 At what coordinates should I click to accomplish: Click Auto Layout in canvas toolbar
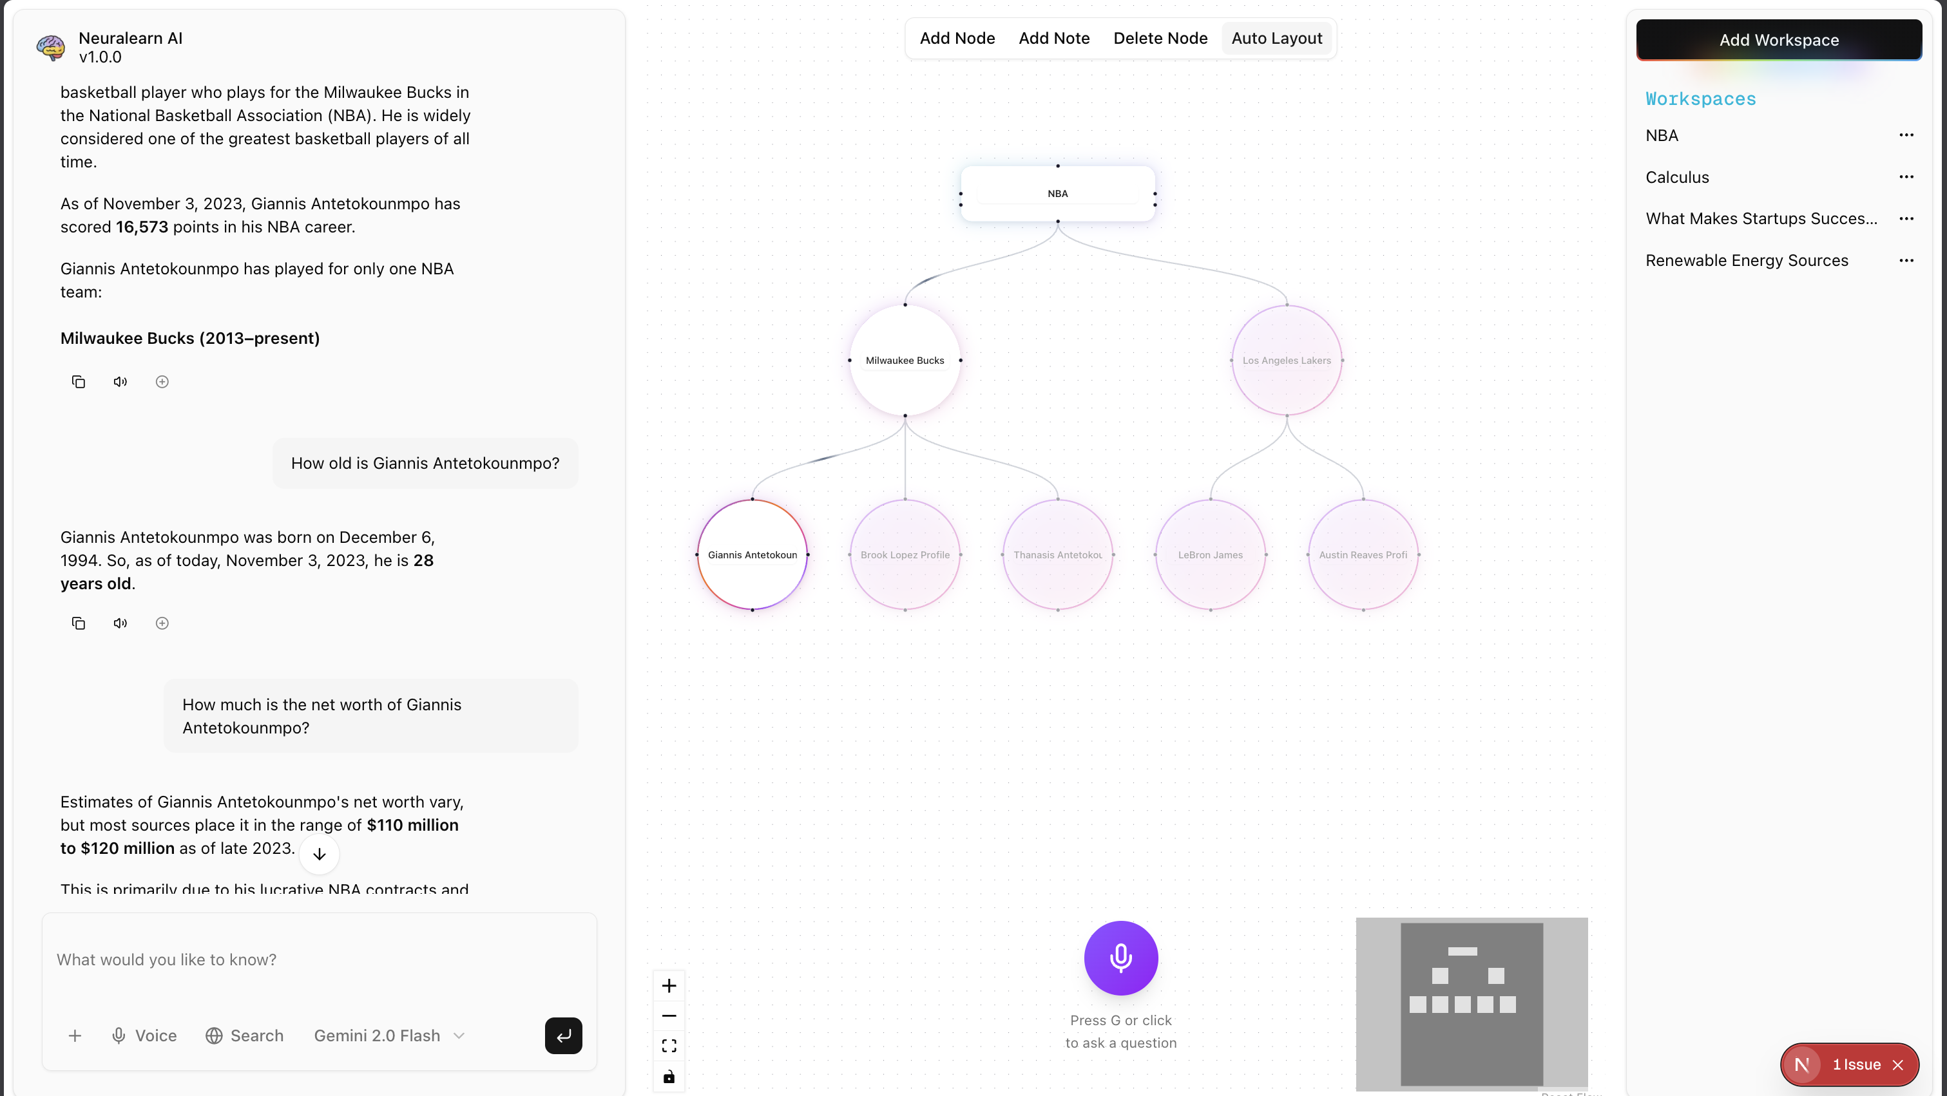(1276, 38)
